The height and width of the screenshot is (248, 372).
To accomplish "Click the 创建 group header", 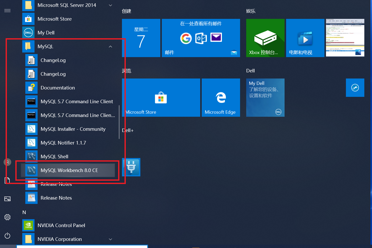I will tap(127, 11).
